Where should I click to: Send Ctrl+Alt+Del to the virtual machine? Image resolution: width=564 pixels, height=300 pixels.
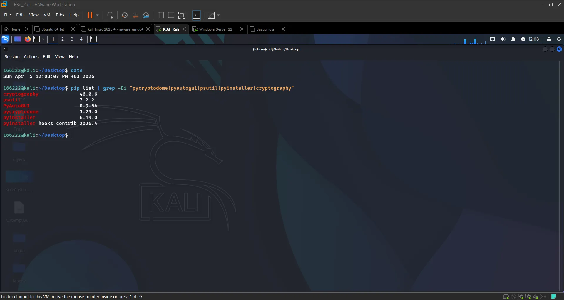[110, 15]
